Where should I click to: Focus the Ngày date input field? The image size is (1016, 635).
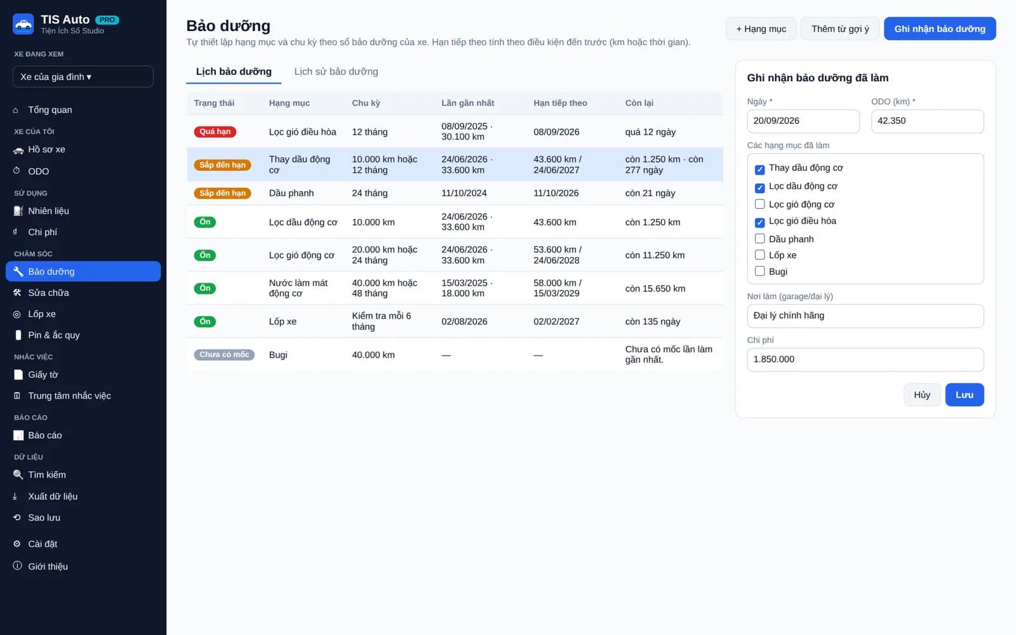tap(803, 121)
